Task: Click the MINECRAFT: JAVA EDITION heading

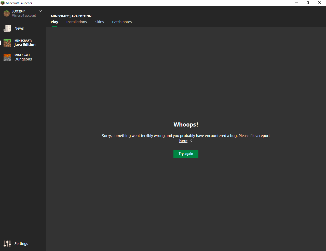Action: point(71,16)
